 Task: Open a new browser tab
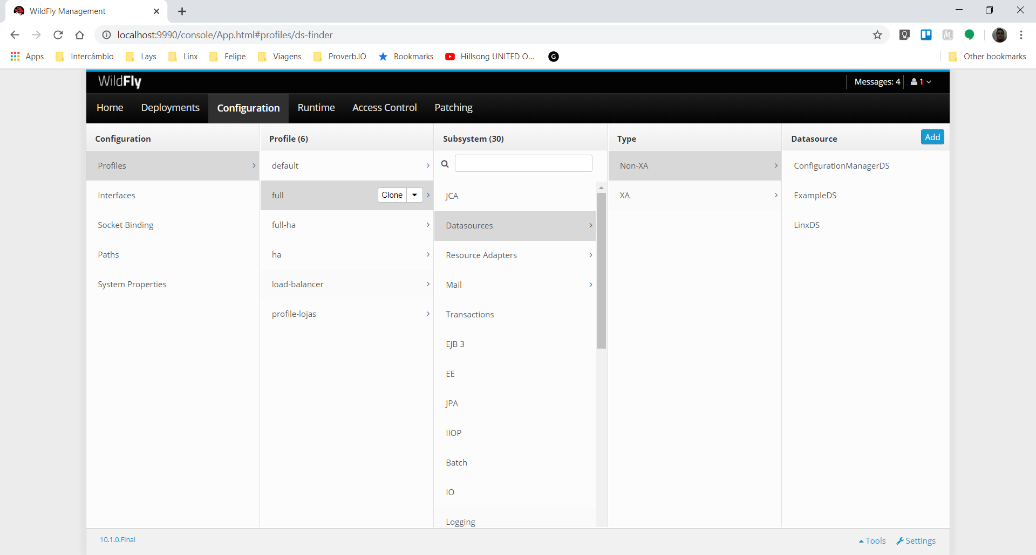[x=182, y=11]
